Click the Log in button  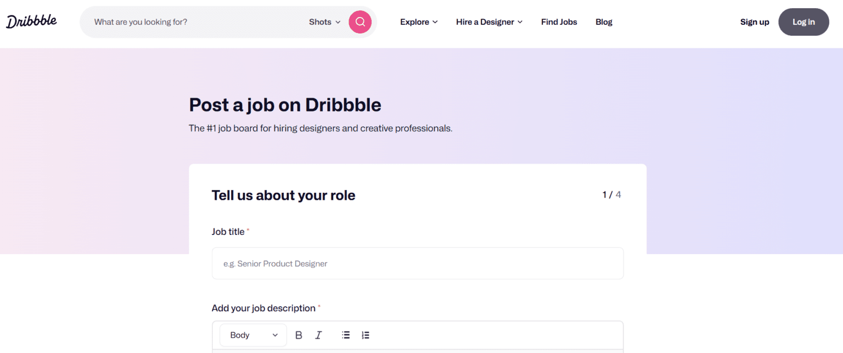803,22
